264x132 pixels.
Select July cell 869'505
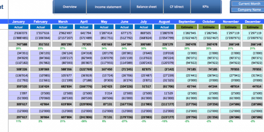(x=144, y=33)
